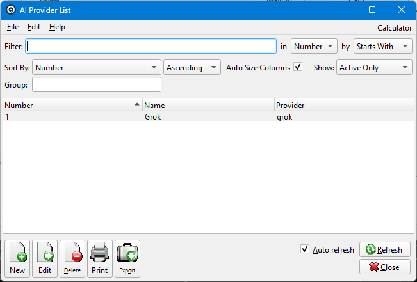This screenshot has width=417, height=282.
Task: Close the window with the Close button
Action: (x=385, y=267)
